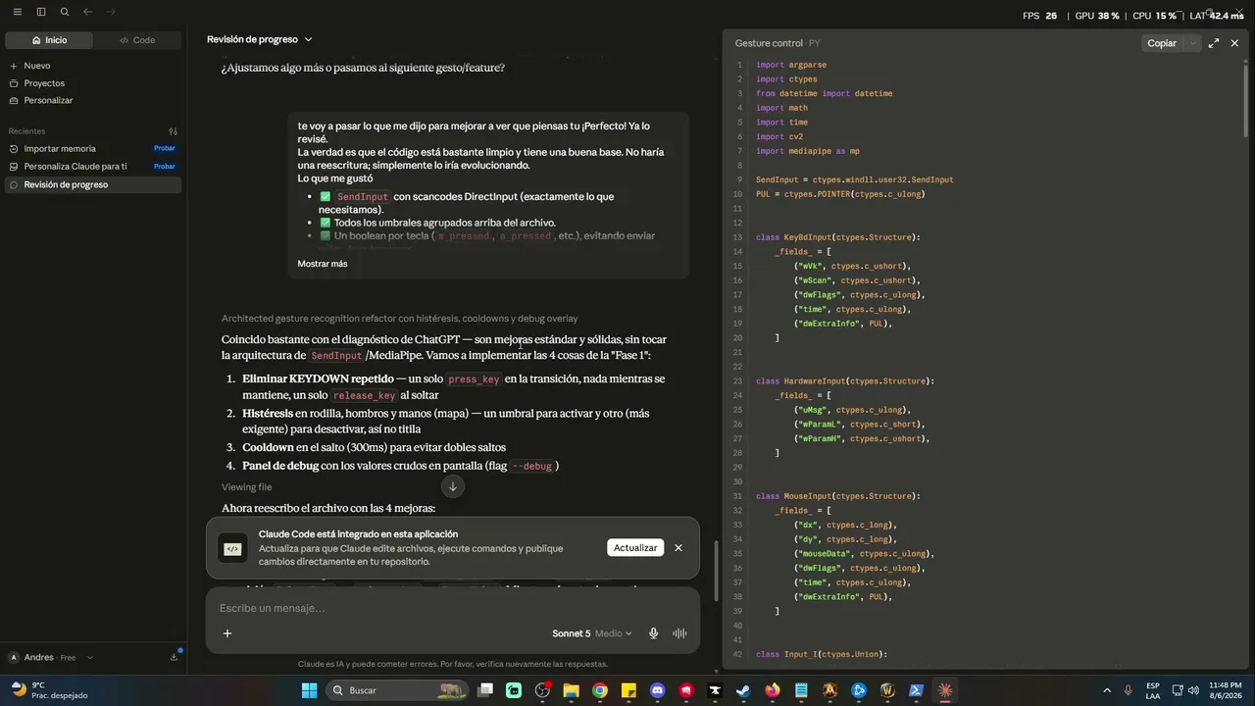This screenshot has height=706, width=1255.
Task: Click the Viewing file status line
Action: click(246, 487)
